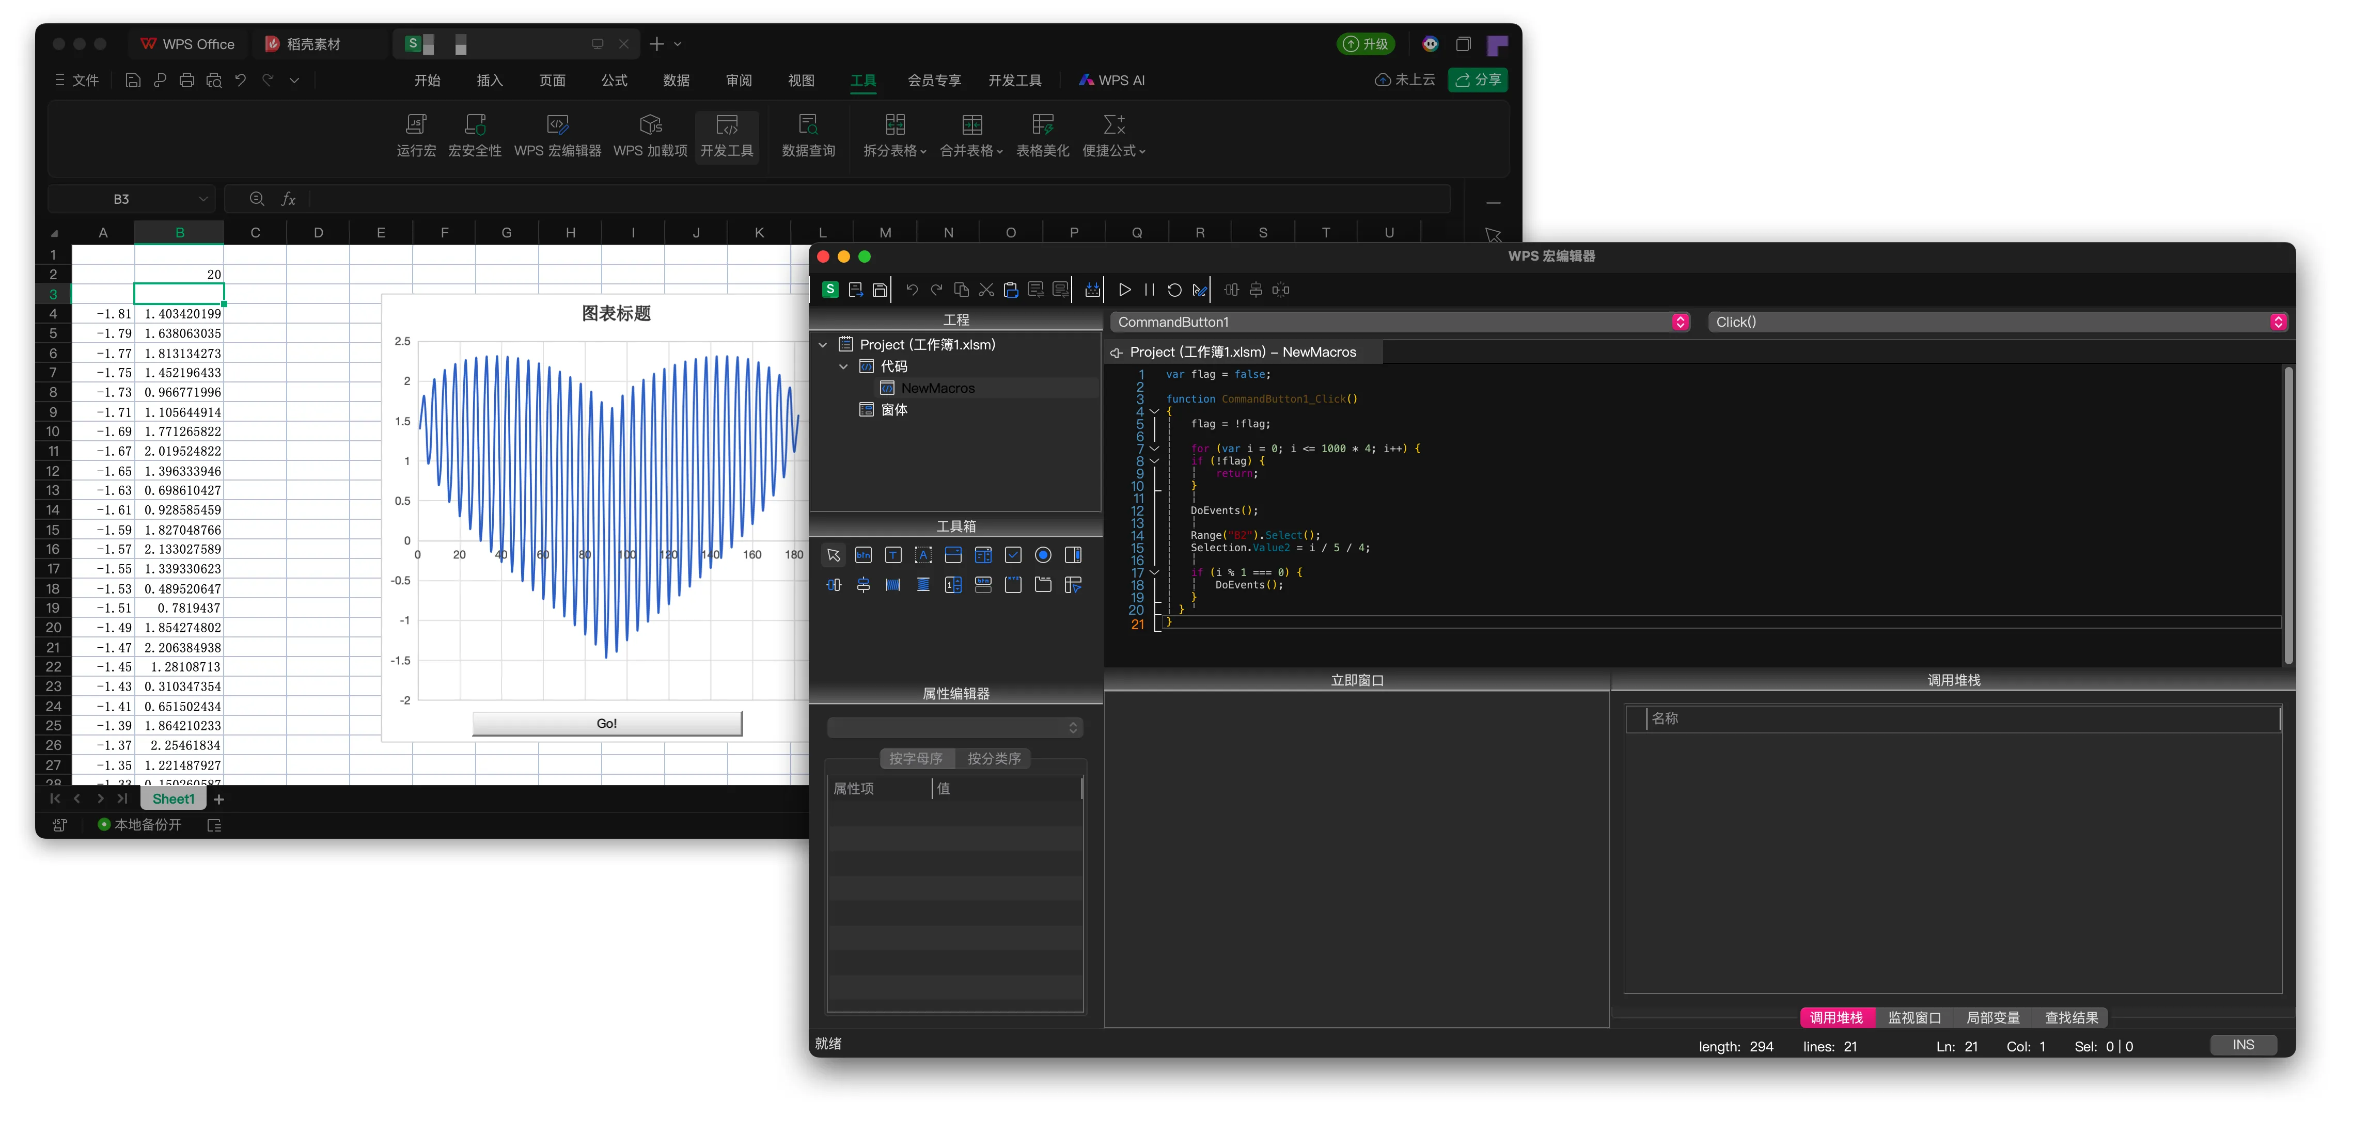Open the WPS 宏编辑器 ribbon button
This screenshot has height=1135, width=2354.
click(x=557, y=135)
